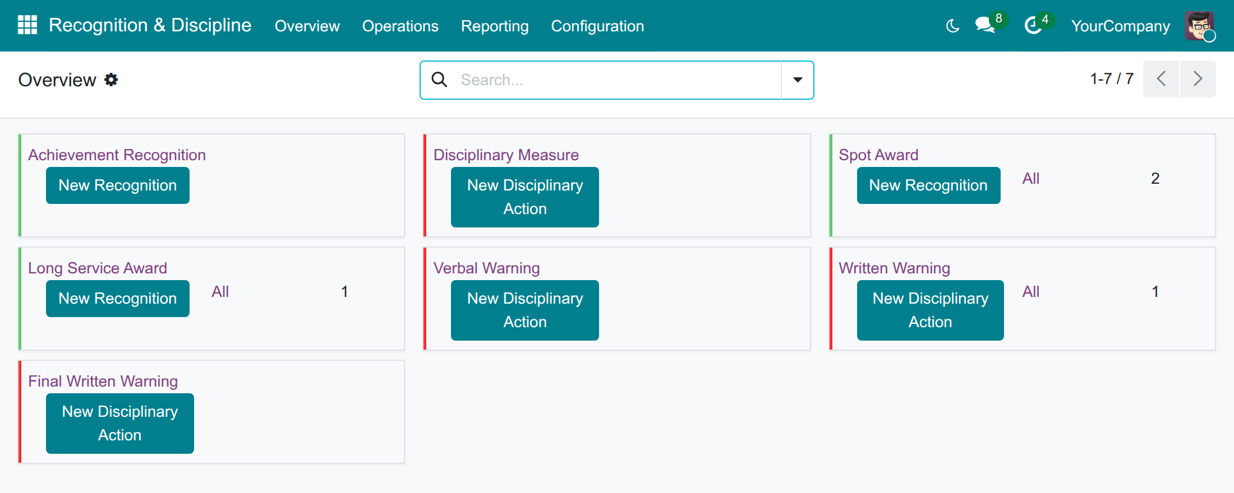Click New Disciplinary Action in Final Written Warning card
Viewport: 1234px width, 493px height.
pyautogui.click(x=120, y=424)
